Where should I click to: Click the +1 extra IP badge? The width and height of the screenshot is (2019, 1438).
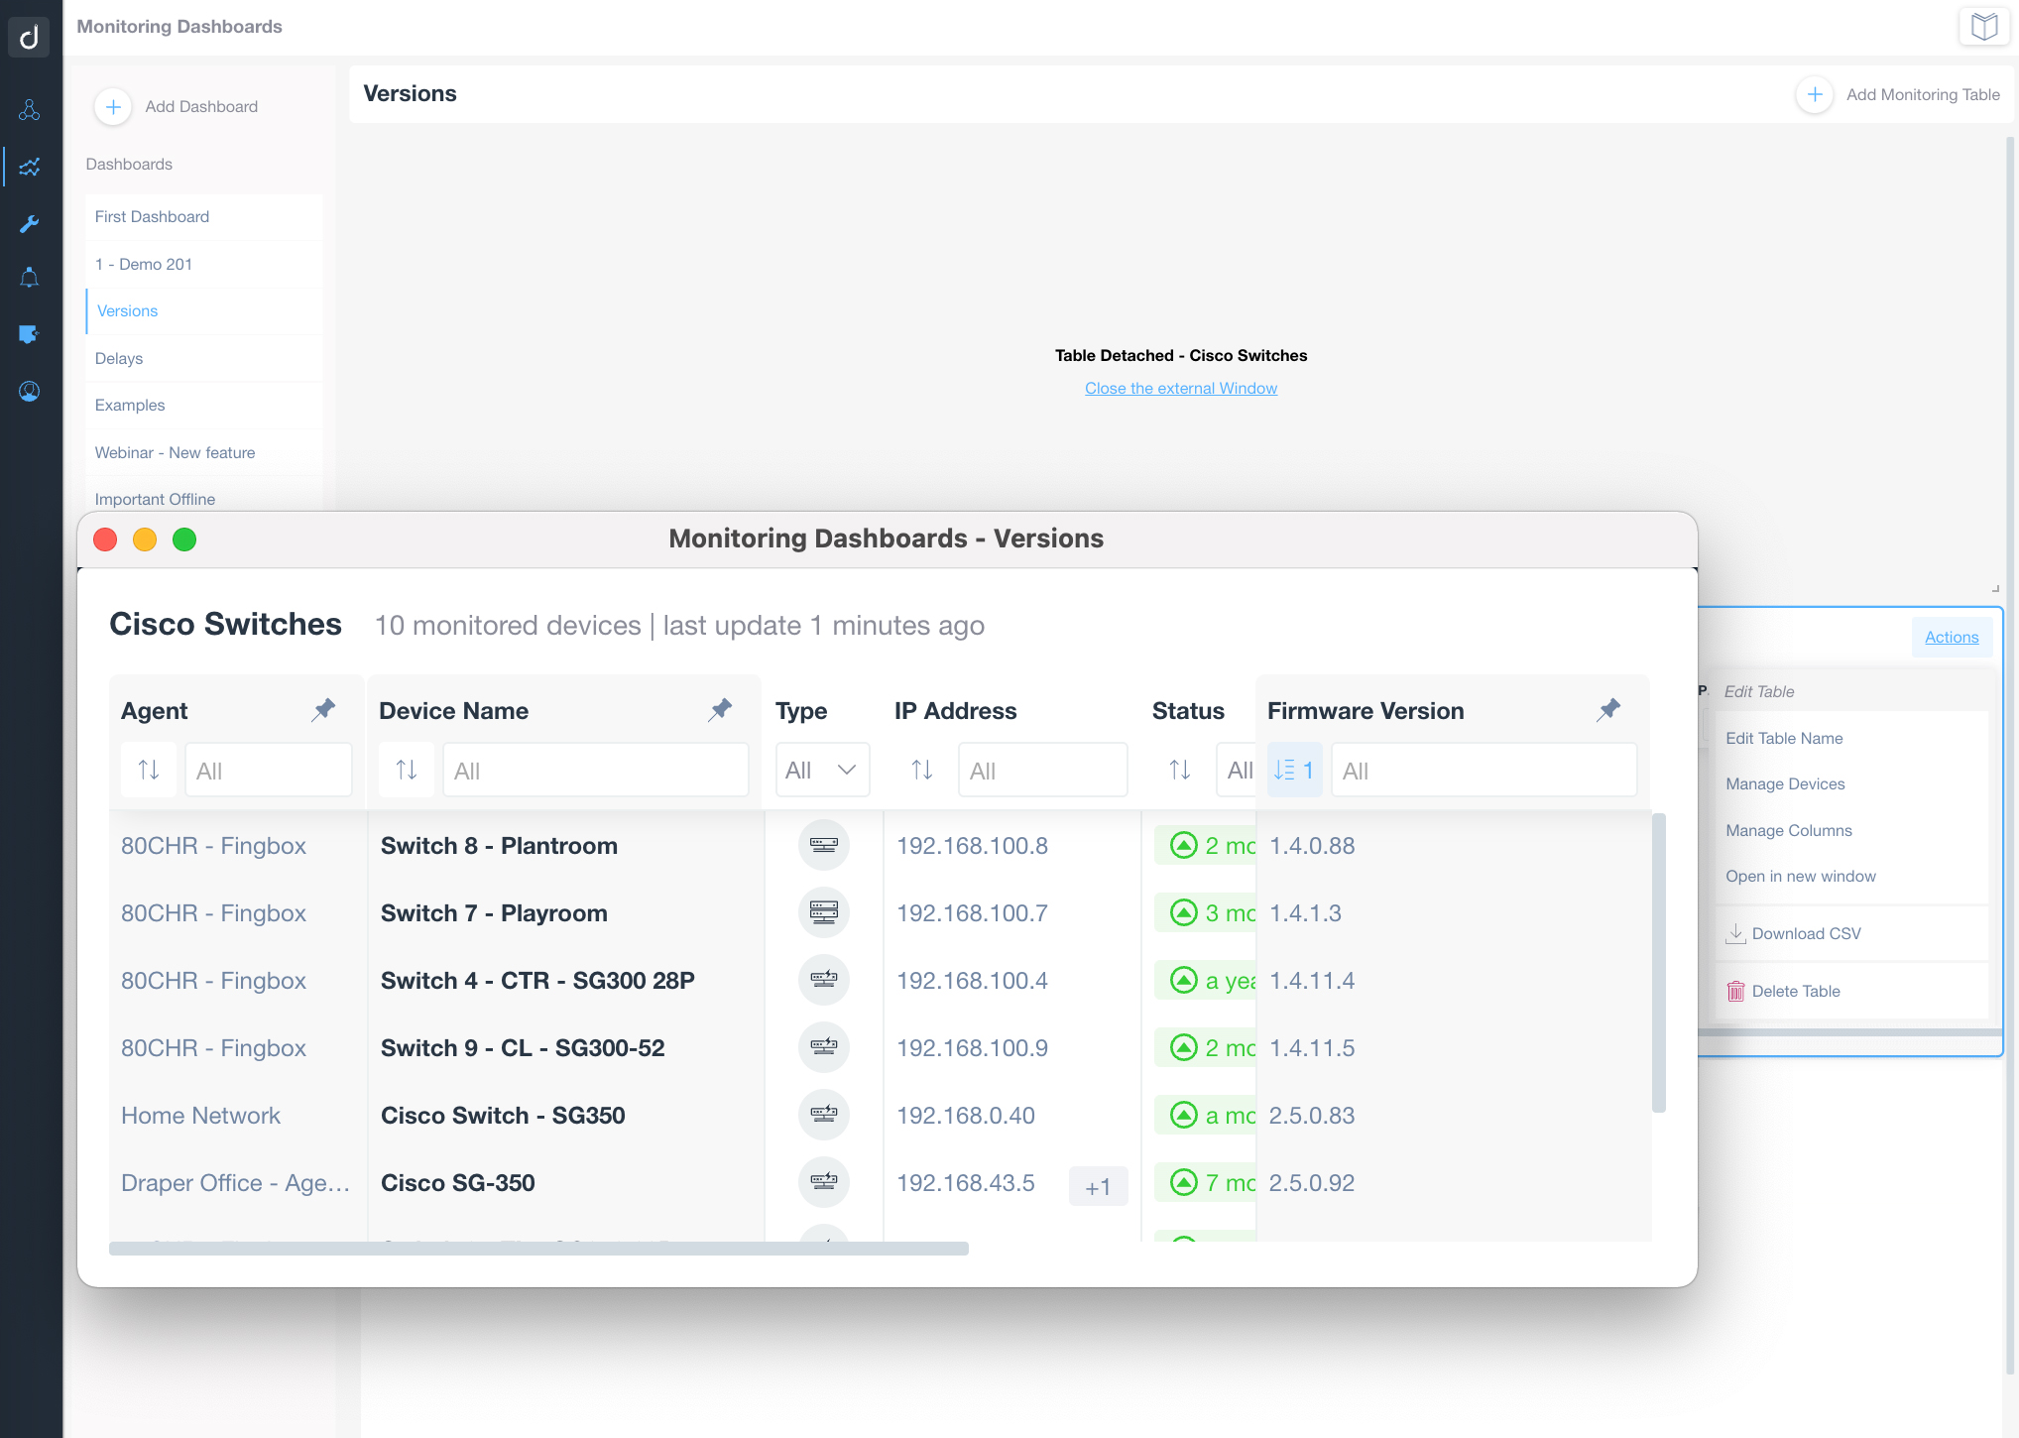click(1098, 1186)
